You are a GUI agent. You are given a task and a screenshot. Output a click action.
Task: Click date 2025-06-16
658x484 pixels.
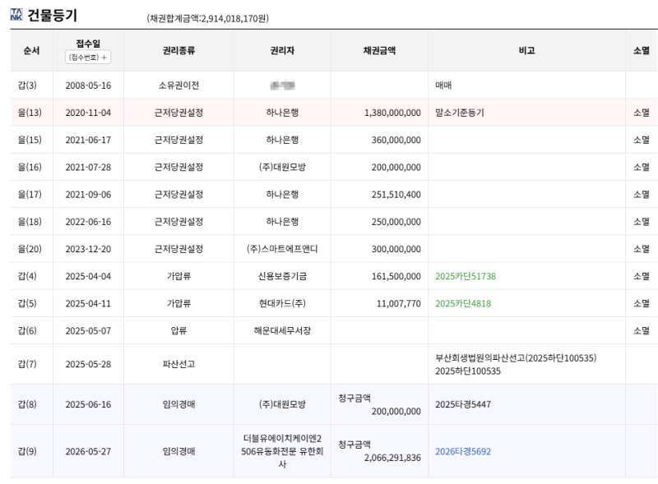tap(88, 405)
